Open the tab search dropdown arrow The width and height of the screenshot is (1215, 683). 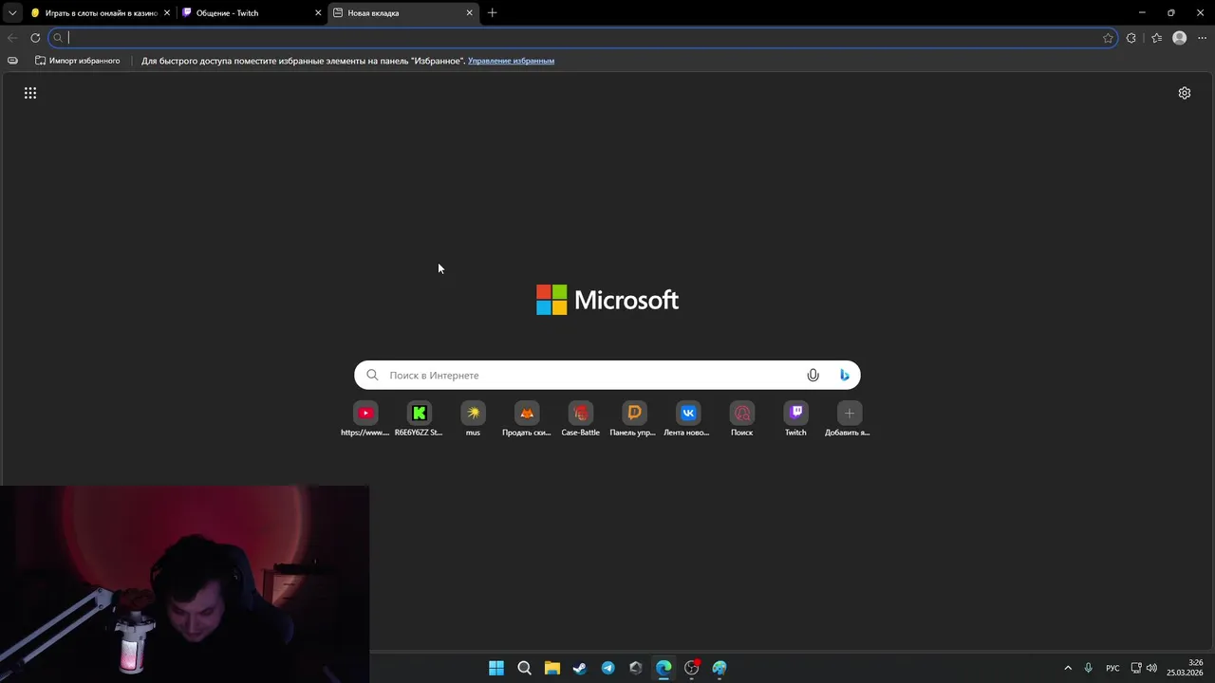(x=12, y=13)
